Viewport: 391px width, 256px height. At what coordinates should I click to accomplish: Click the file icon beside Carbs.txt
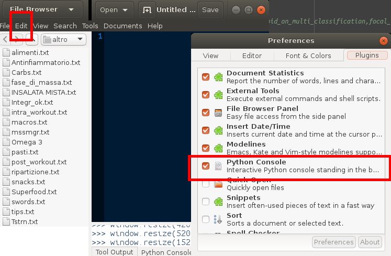click(x=6, y=72)
